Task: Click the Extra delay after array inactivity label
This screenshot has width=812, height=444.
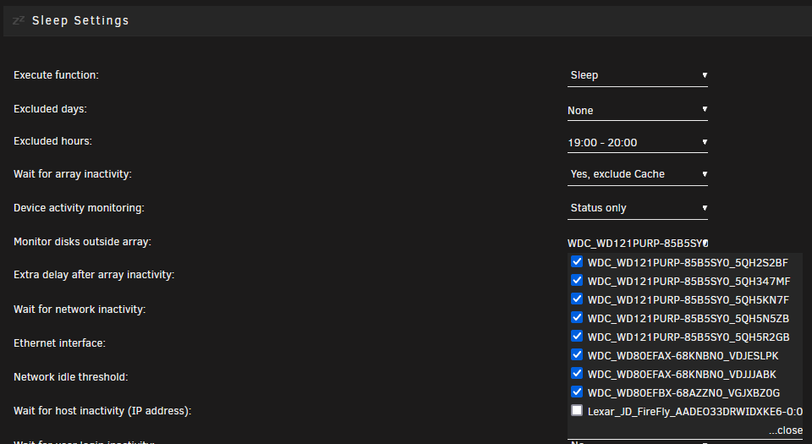Action: [x=94, y=275]
